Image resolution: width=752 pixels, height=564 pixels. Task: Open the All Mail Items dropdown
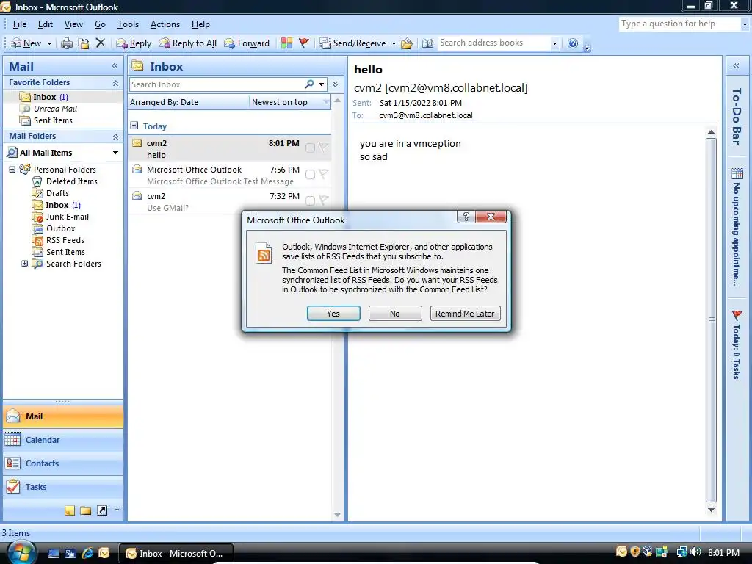pyautogui.click(x=115, y=153)
